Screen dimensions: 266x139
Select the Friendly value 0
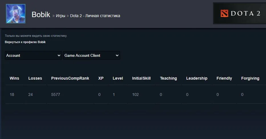click(x=218, y=94)
